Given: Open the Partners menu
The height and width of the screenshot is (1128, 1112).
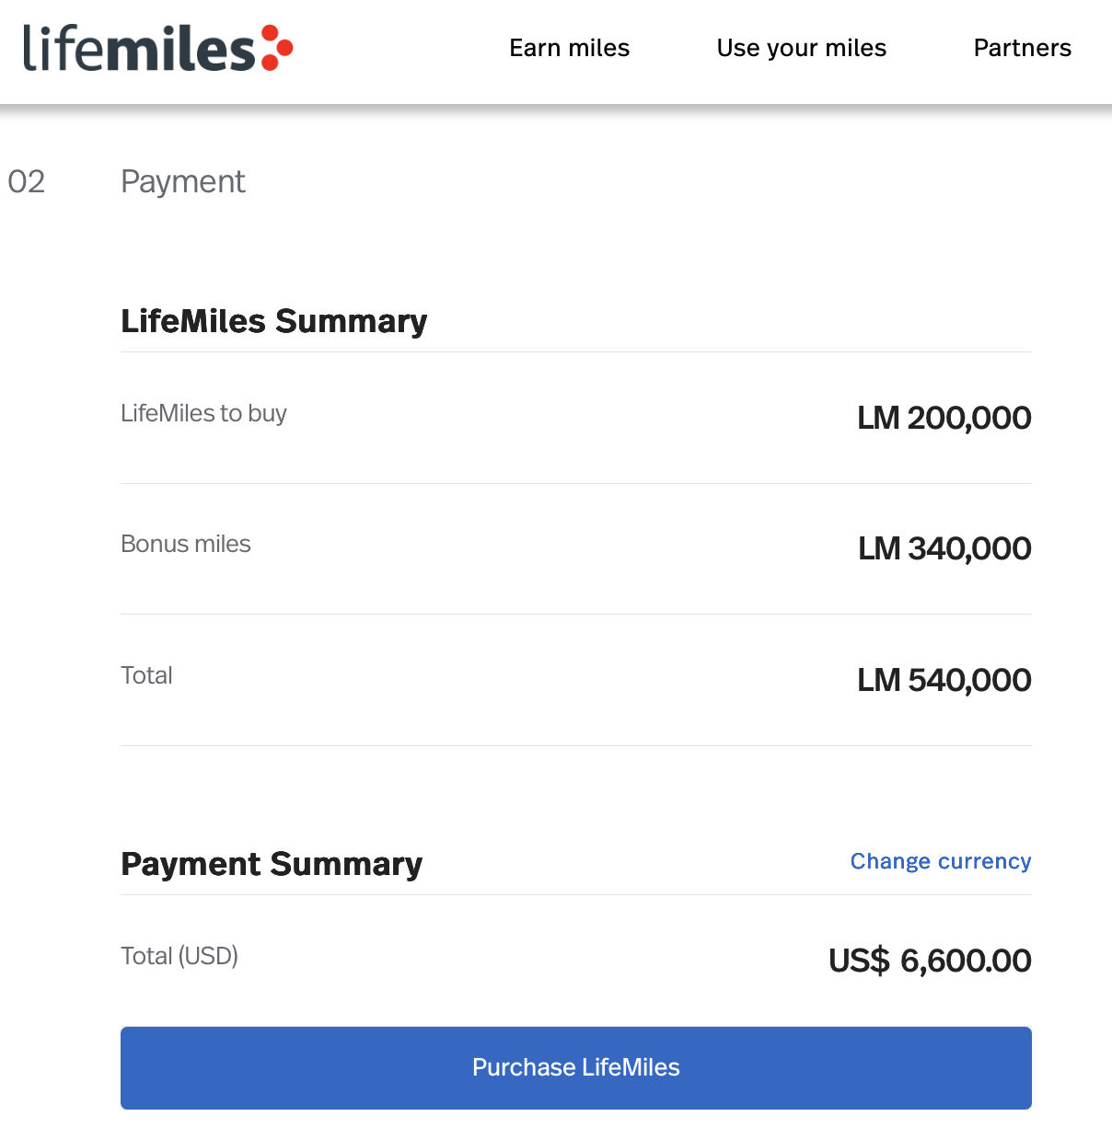Looking at the screenshot, I should 1022,48.
